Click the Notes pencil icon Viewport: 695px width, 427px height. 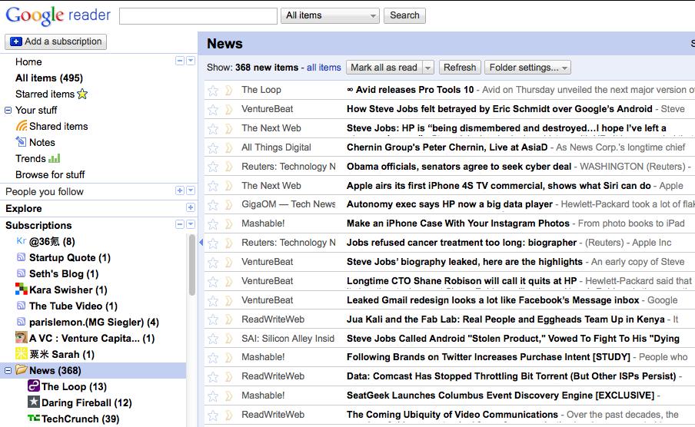coord(21,142)
